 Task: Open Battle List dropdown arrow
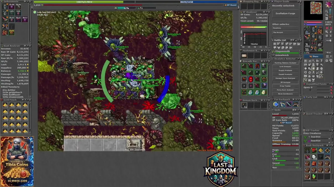tap(296, 40)
